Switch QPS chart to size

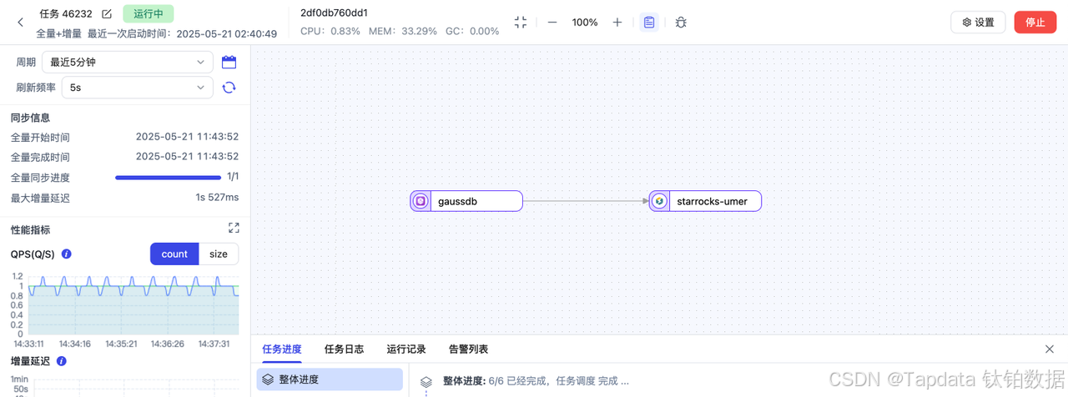coord(219,254)
